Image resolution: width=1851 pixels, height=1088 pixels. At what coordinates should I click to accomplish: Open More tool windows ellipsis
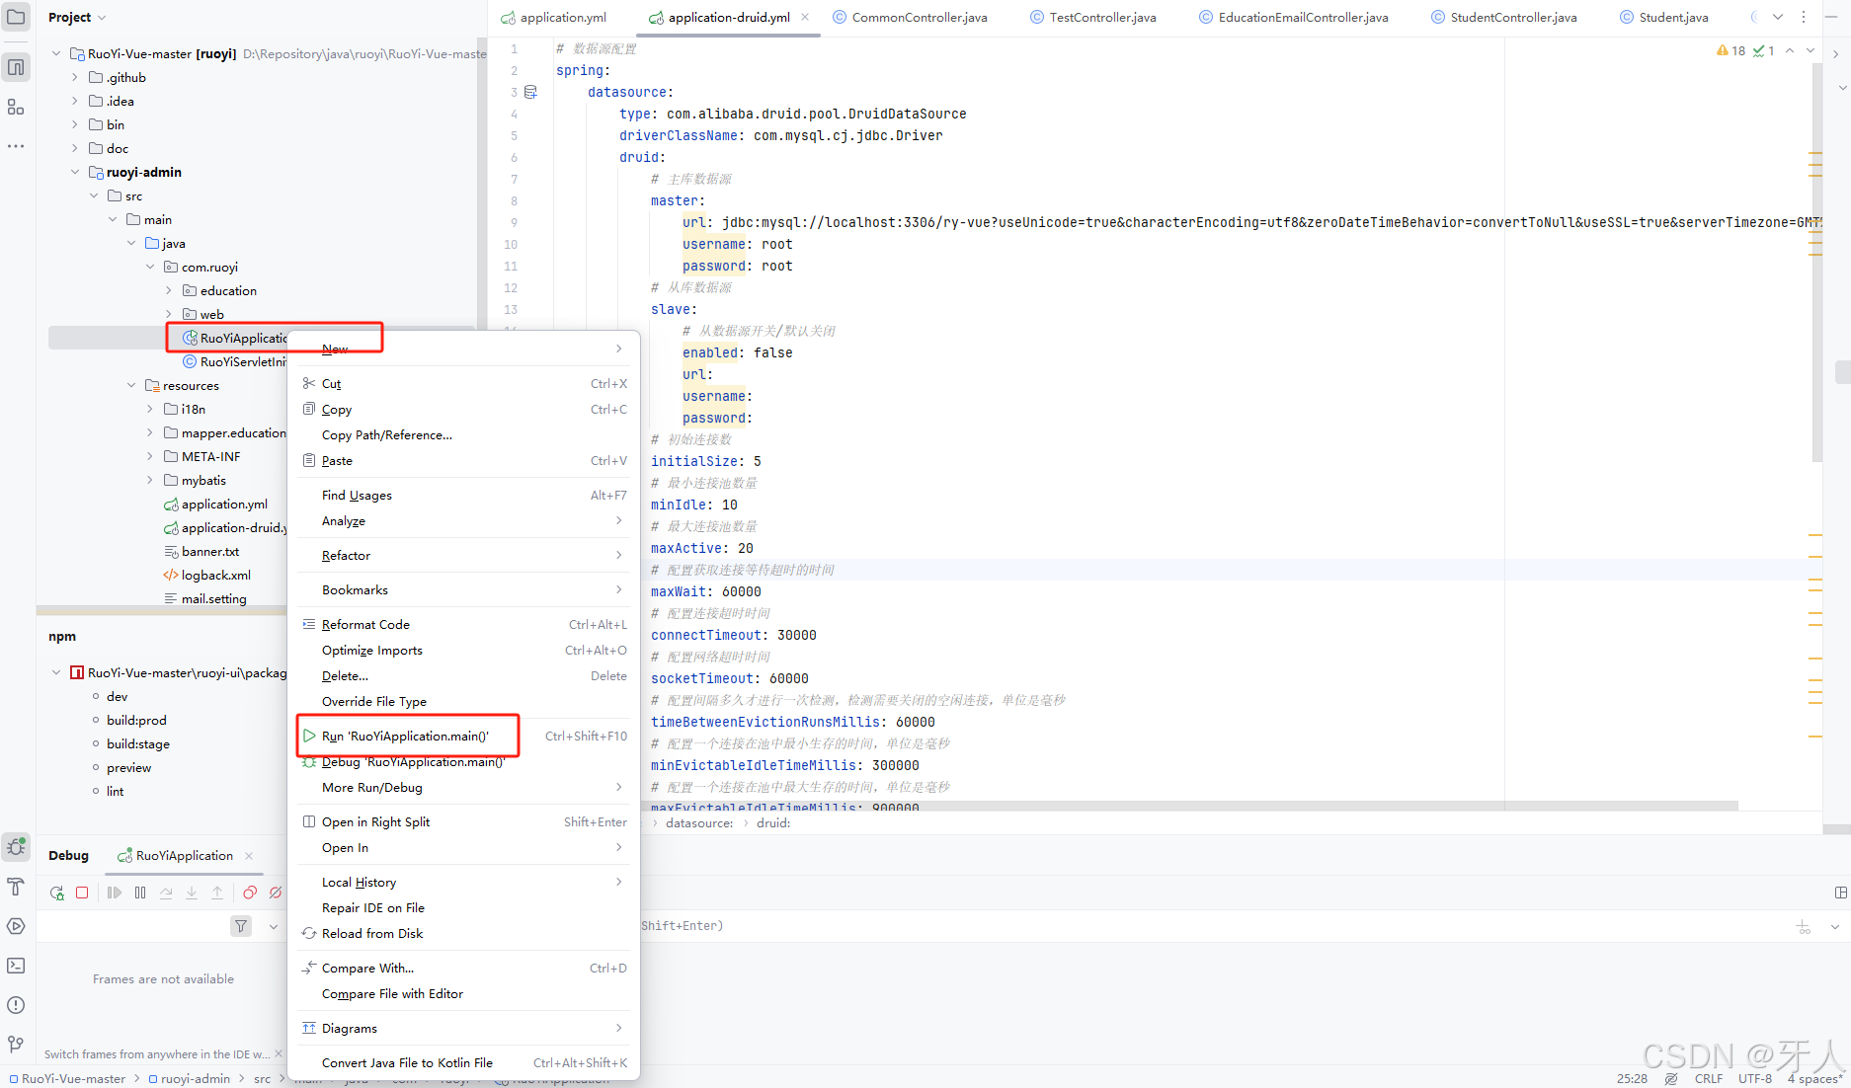(x=16, y=146)
